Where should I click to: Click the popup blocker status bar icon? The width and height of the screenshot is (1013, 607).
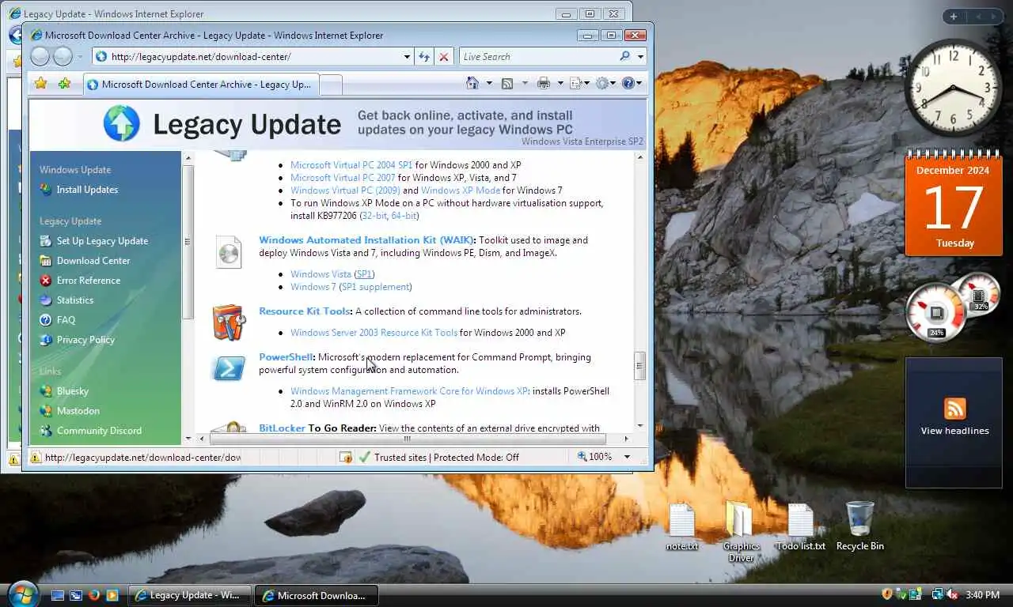(346, 457)
